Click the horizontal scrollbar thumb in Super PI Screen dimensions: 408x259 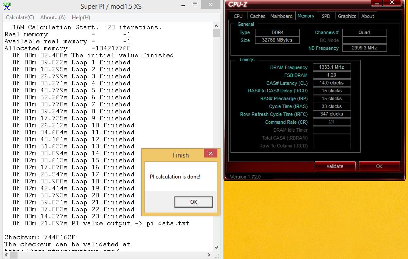[x=14, y=255]
